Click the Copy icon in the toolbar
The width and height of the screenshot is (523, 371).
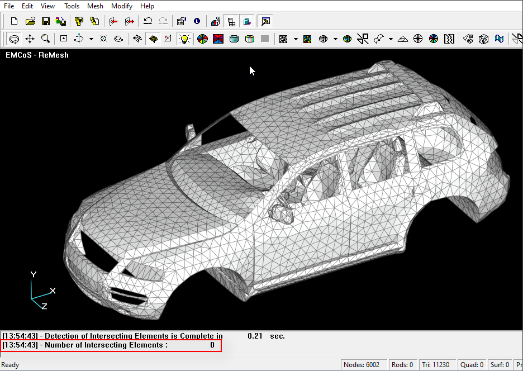coord(95,21)
